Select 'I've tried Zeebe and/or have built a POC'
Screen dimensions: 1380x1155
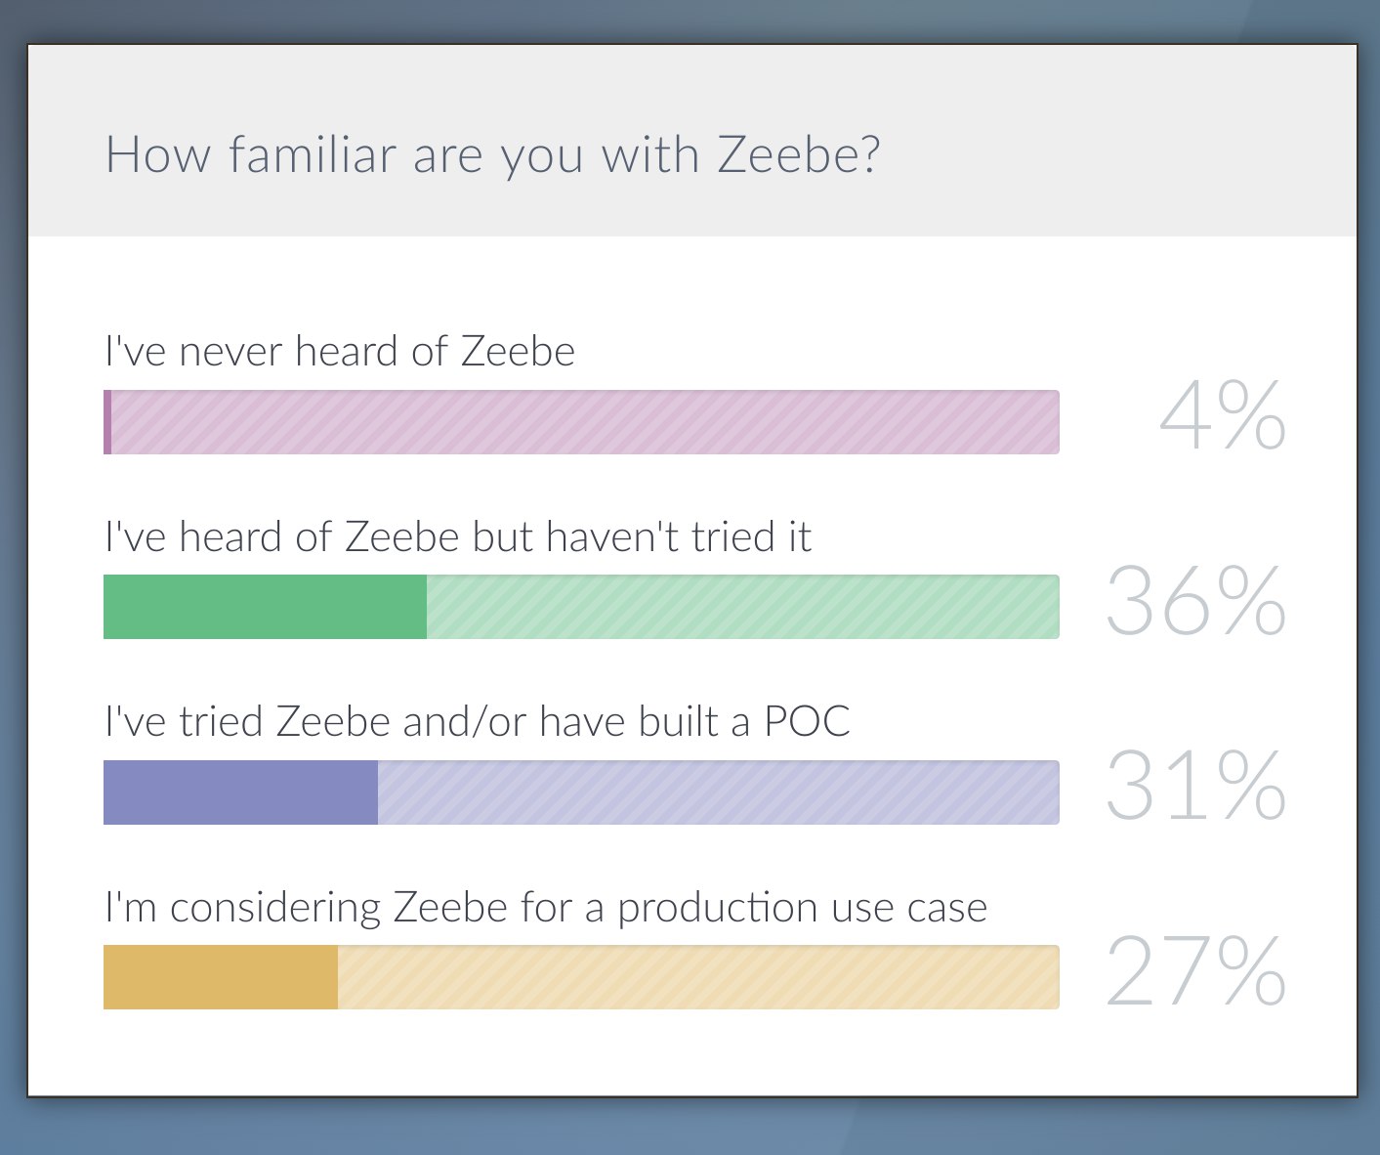coord(478,722)
